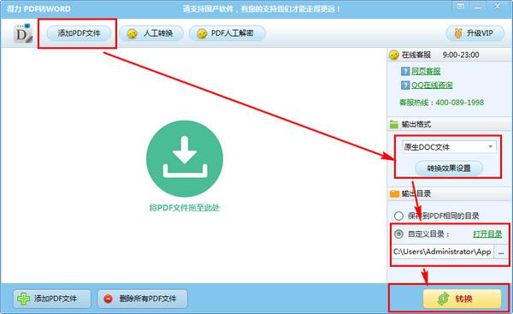Click 删除所有PDF文件 button
This screenshot has height=314, width=513.
tap(142, 299)
